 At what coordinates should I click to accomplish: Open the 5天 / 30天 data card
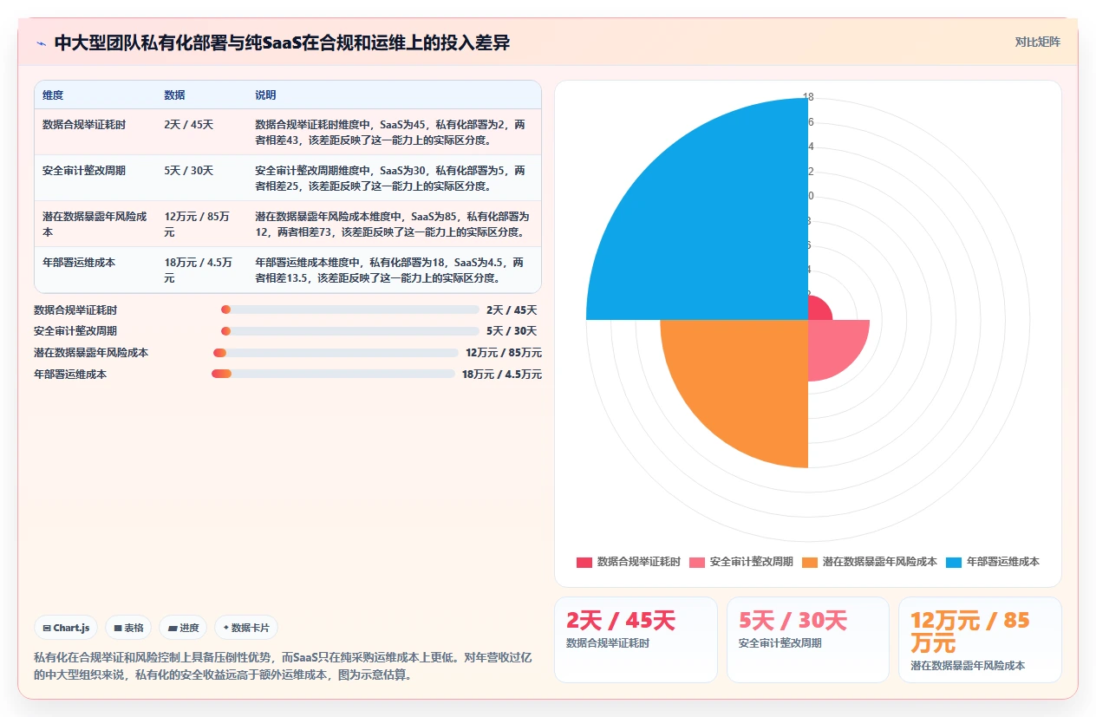(x=808, y=640)
